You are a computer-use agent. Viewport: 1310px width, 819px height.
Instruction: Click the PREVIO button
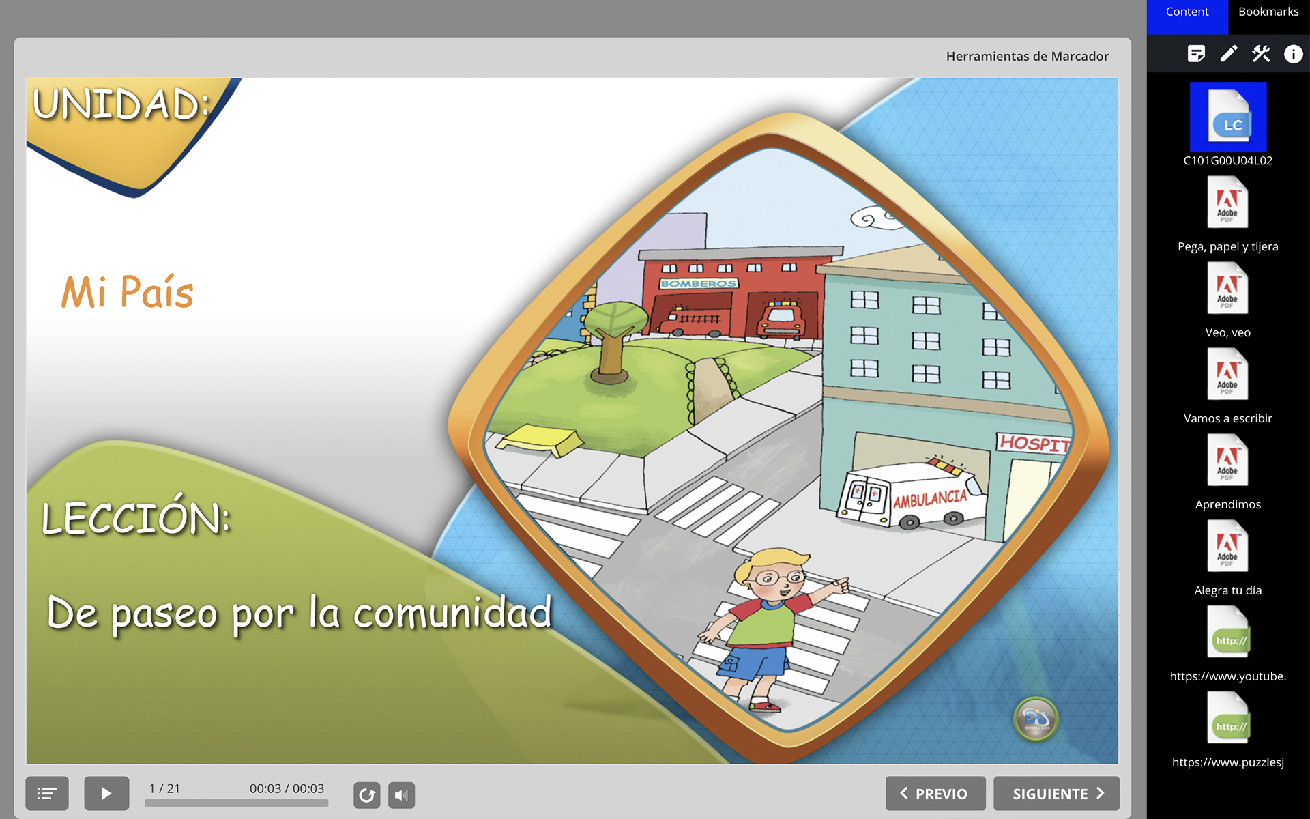coord(935,793)
